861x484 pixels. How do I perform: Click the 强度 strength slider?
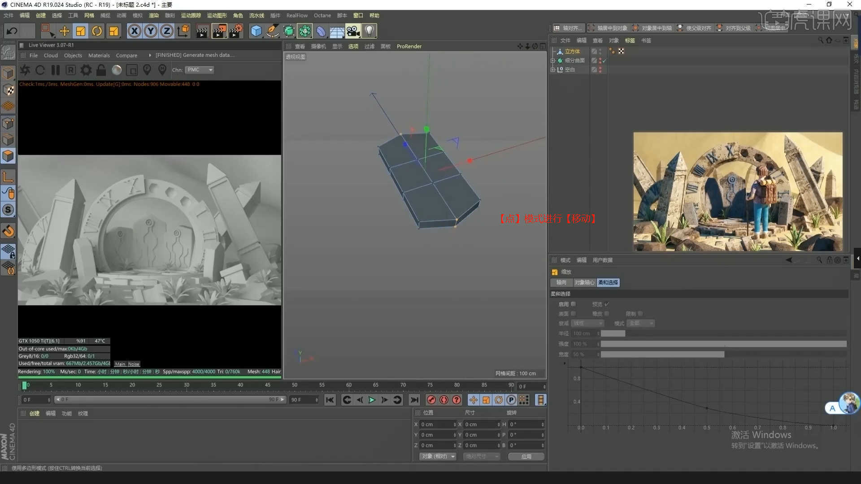(x=723, y=344)
